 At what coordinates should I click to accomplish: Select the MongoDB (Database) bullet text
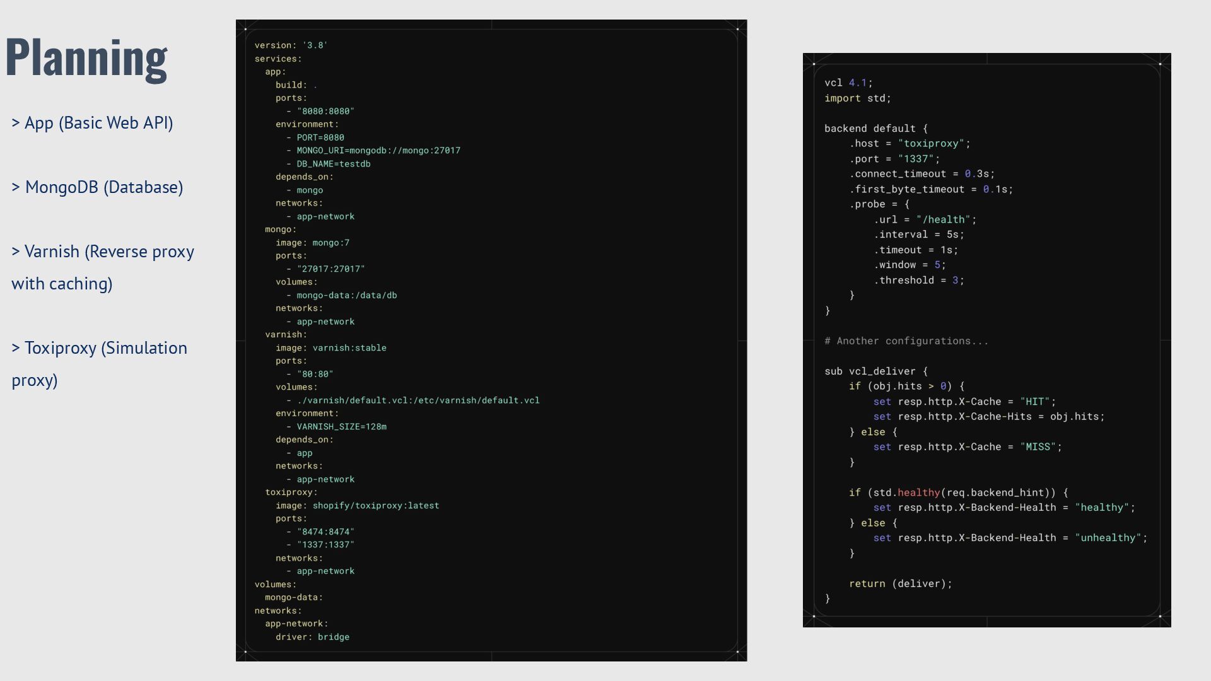(x=98, y=187)
